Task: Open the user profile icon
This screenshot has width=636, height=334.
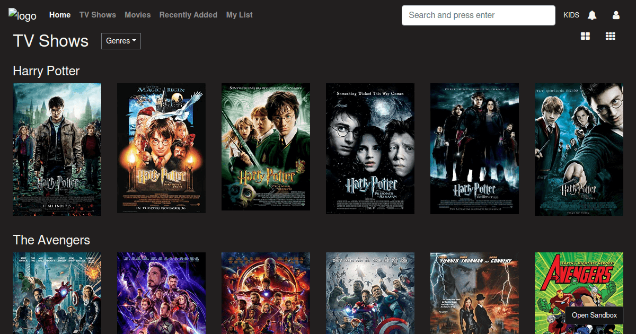Action: point(616,15)
